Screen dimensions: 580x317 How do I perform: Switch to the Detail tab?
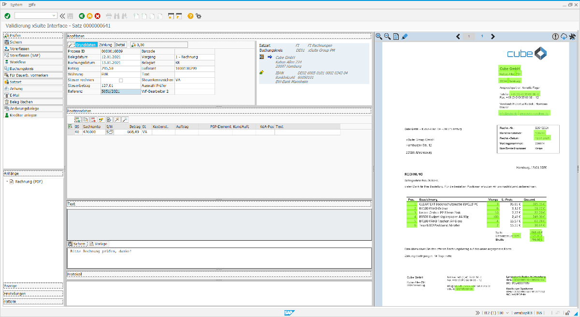(120, 45)
